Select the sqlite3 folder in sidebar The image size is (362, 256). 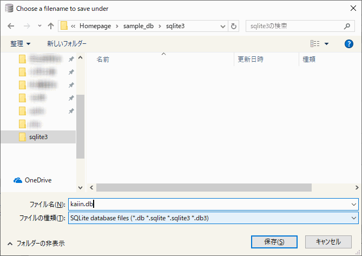(x=37, y=137)
